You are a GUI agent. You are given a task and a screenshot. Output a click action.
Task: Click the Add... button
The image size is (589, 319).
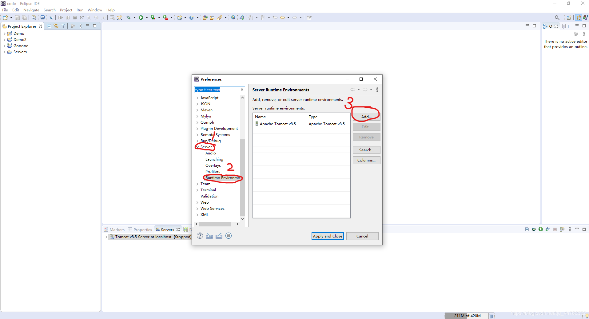[x=366, y=117]
